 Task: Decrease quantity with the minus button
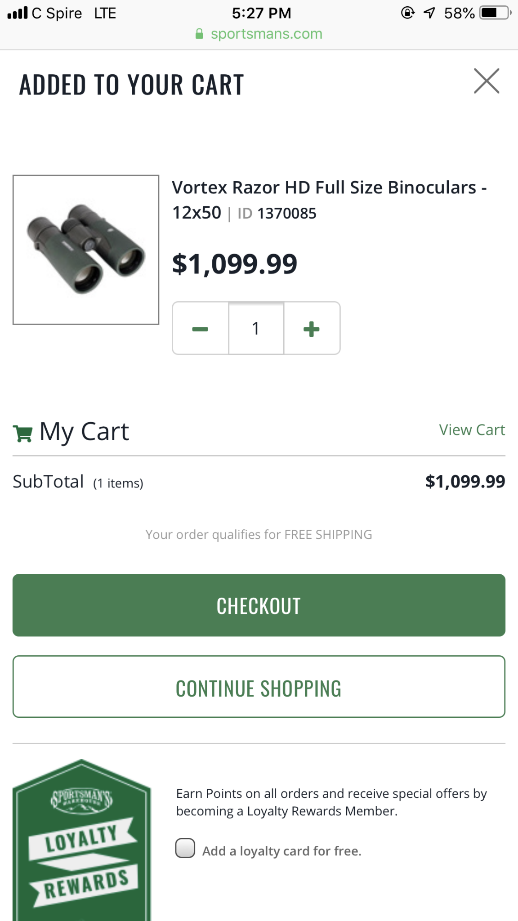200,329
